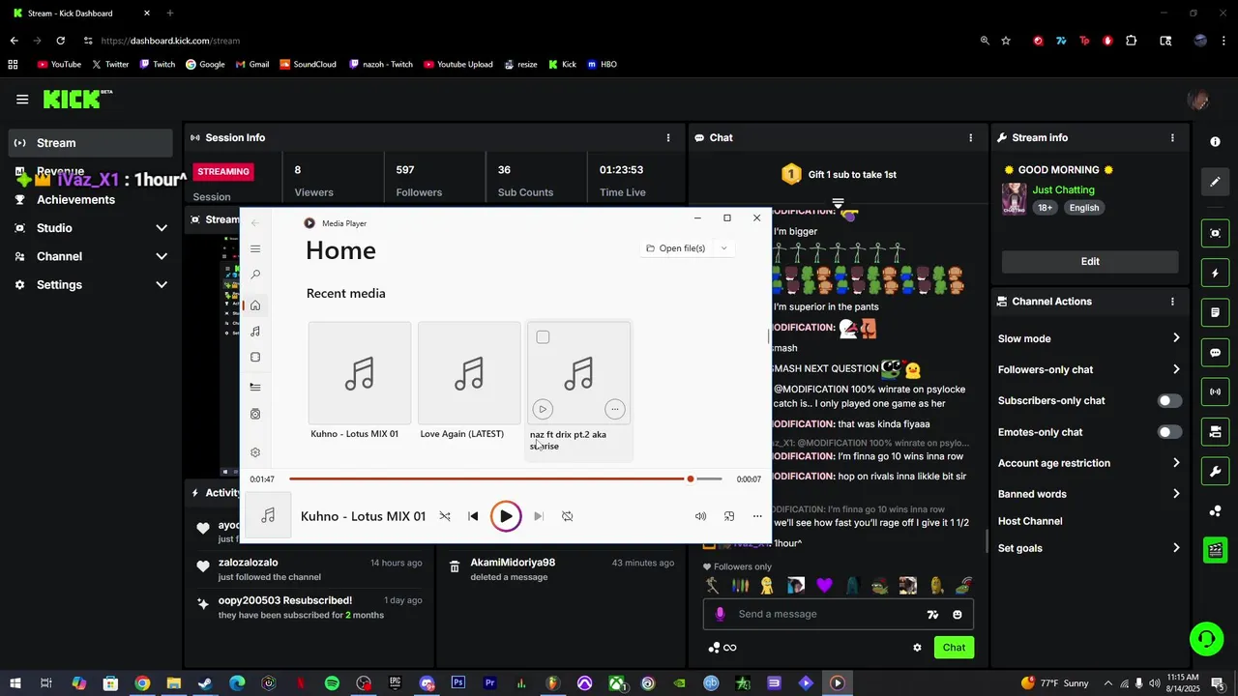The image size is (1238, 696).
Task: Skip to previous track in Media Player
Action: tap(473, 516)
